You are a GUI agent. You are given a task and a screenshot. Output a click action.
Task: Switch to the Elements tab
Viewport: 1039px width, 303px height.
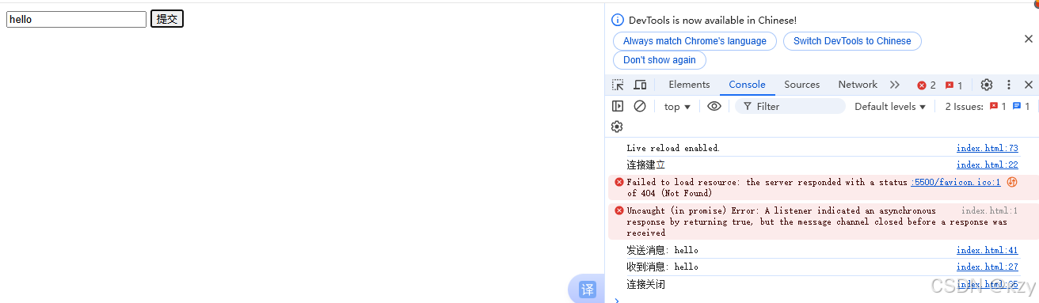tap(689, 85)
